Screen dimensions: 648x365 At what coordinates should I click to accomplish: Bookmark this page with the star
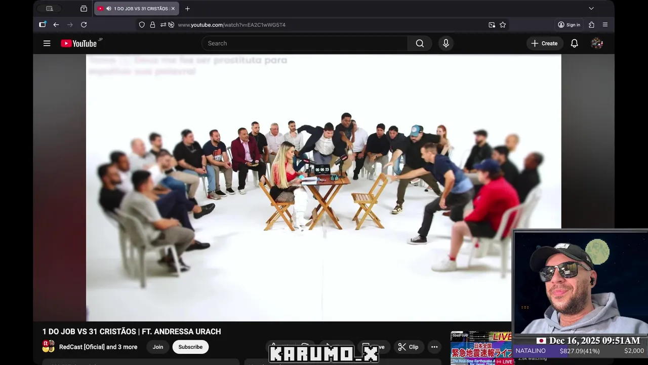point(503,25)
